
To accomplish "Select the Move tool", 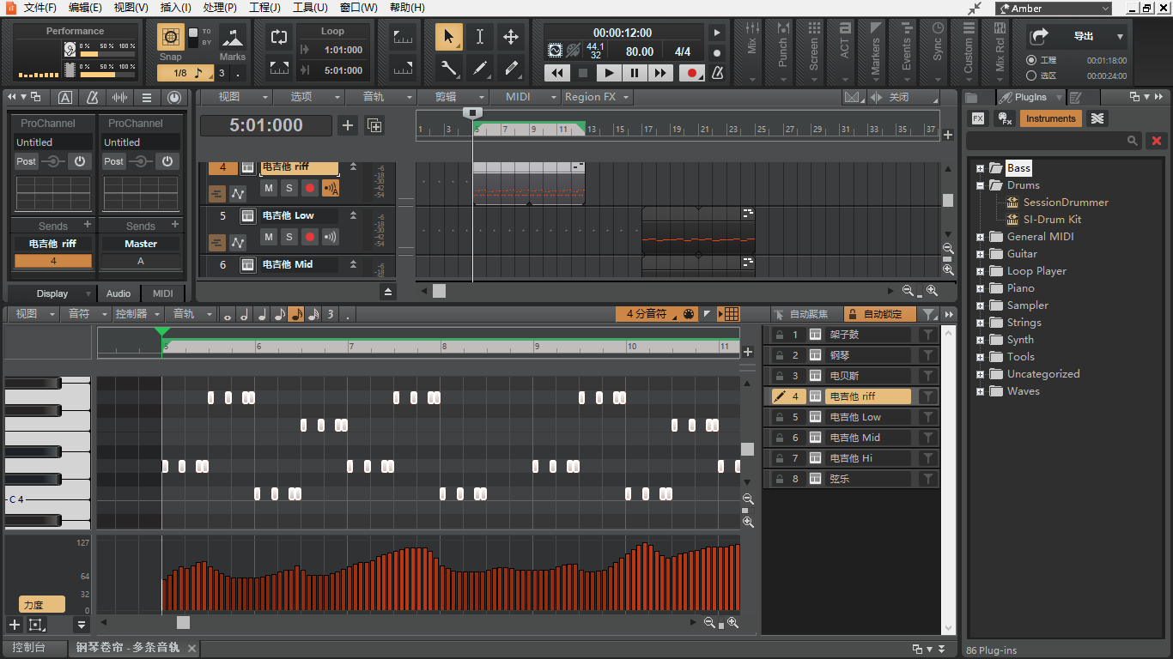I will [510, 37].
